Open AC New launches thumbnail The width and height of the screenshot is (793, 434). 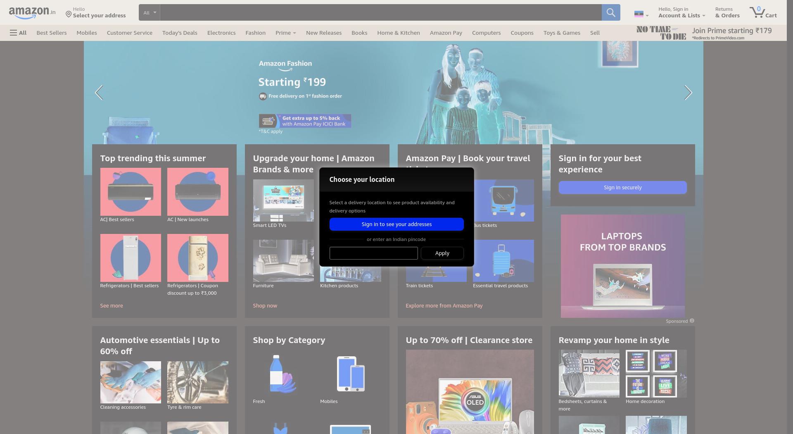[197, 192]
